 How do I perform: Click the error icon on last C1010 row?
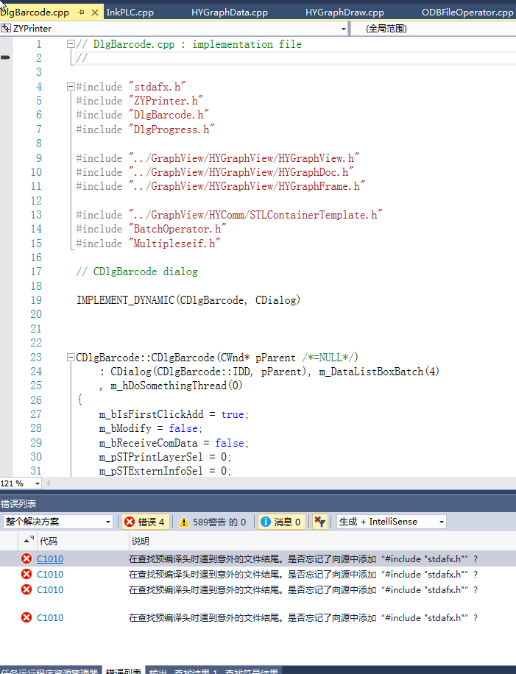[x=27, y=617]
